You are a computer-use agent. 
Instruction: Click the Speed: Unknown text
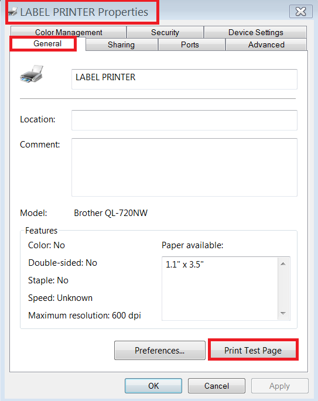[x=60, y=298]
